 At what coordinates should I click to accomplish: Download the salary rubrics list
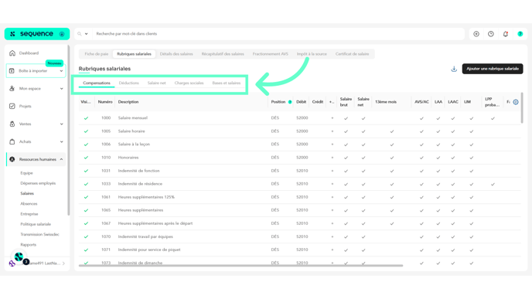(x=454, y=69)
